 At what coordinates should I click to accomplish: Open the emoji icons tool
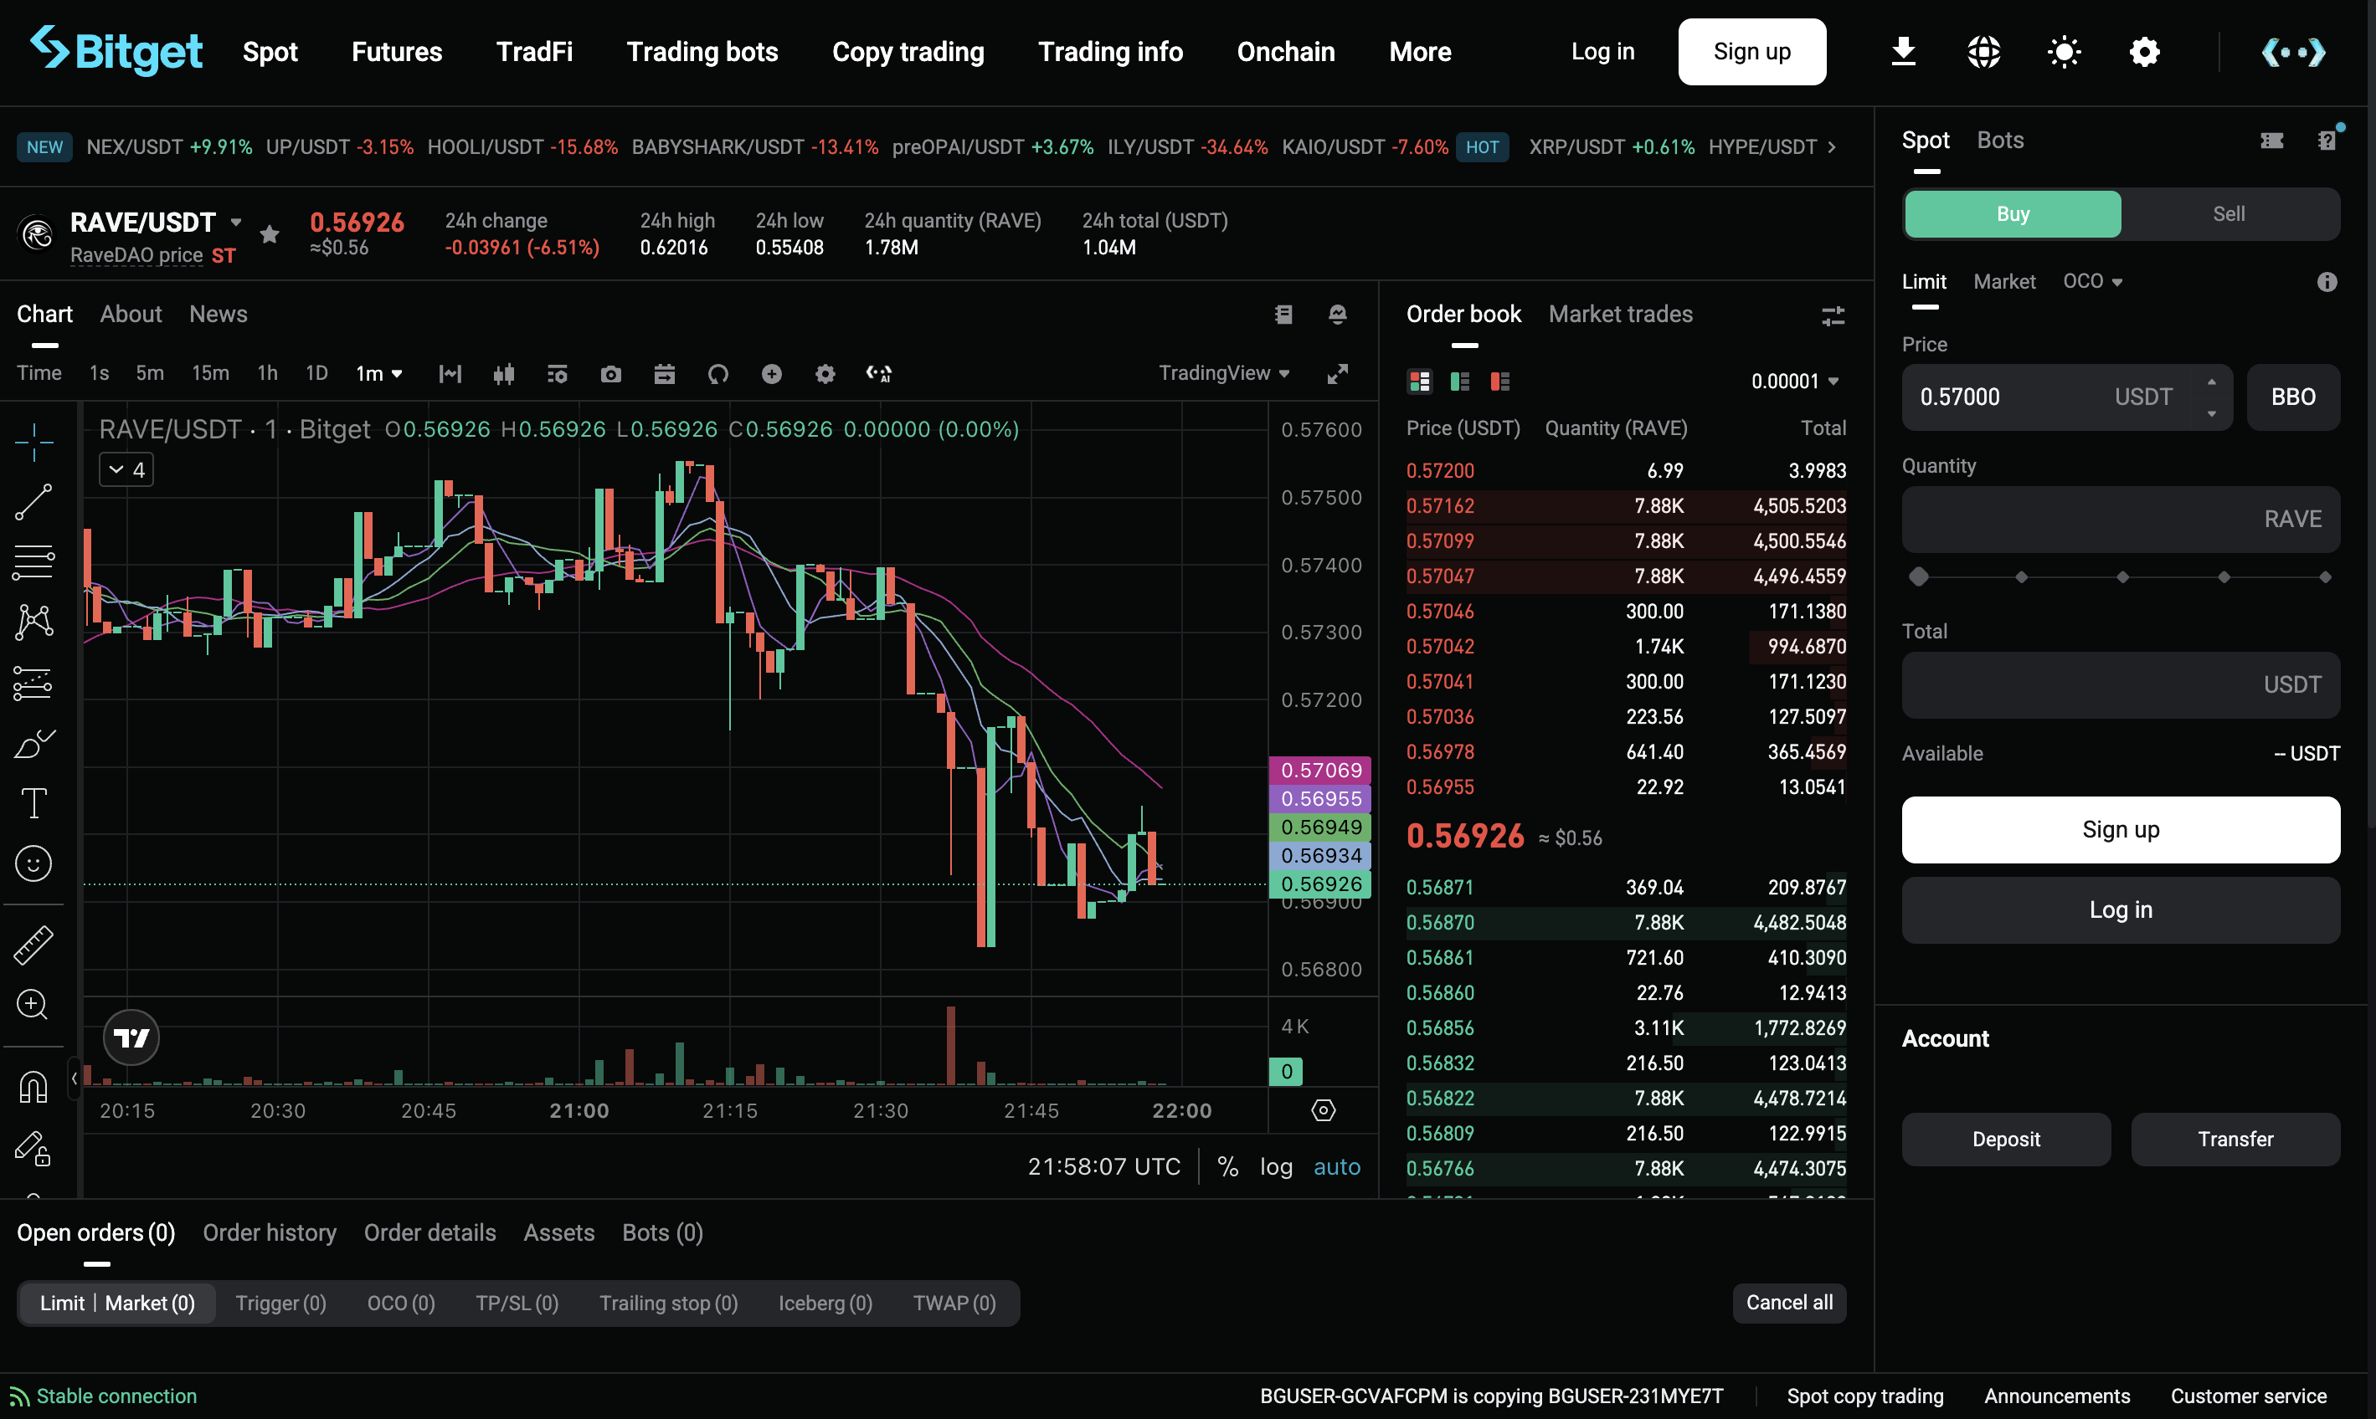pos(33,863)
